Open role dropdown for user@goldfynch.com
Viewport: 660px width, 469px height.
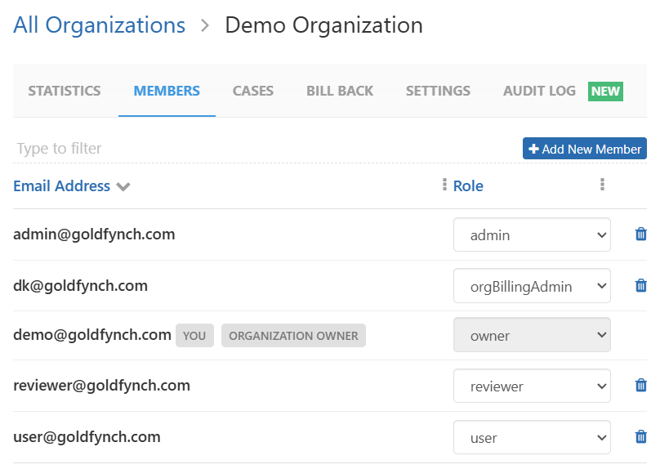coord(532,437)
